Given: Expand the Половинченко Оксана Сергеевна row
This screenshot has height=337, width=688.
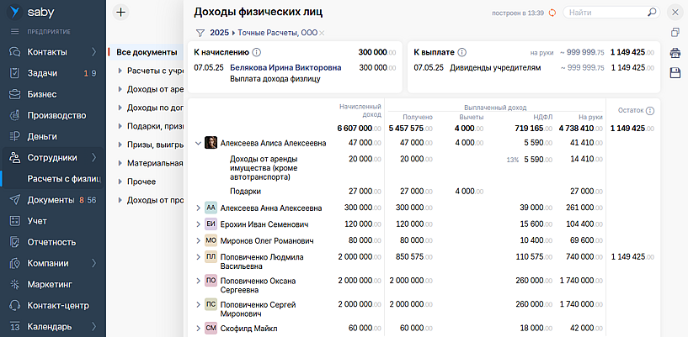Looking at the screenshot, I should 198,281.
